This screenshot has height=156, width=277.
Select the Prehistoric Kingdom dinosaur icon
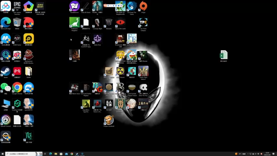[74, 23]
